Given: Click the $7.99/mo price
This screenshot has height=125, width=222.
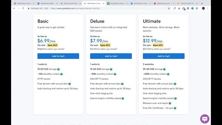Looking at the screenshot, I should pos(99,41).
